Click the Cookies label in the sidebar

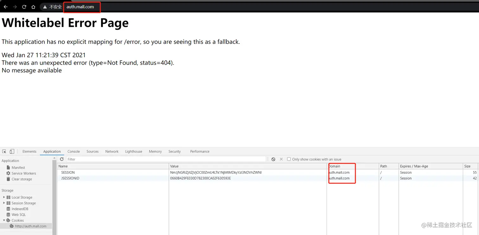(x=18, y=220)
